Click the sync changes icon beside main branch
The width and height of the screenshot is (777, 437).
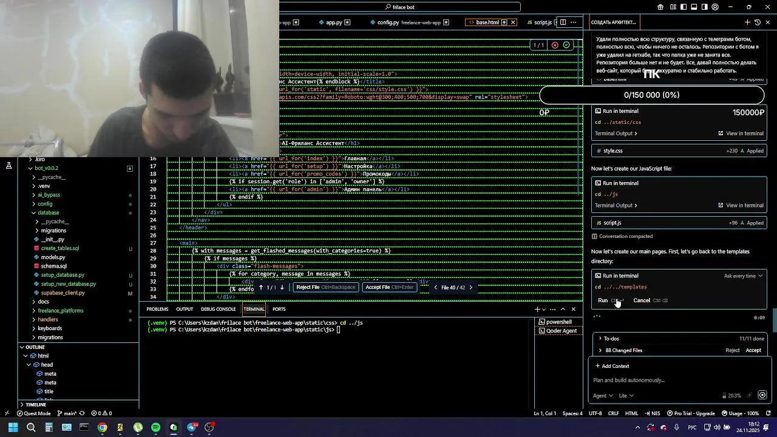82,413
